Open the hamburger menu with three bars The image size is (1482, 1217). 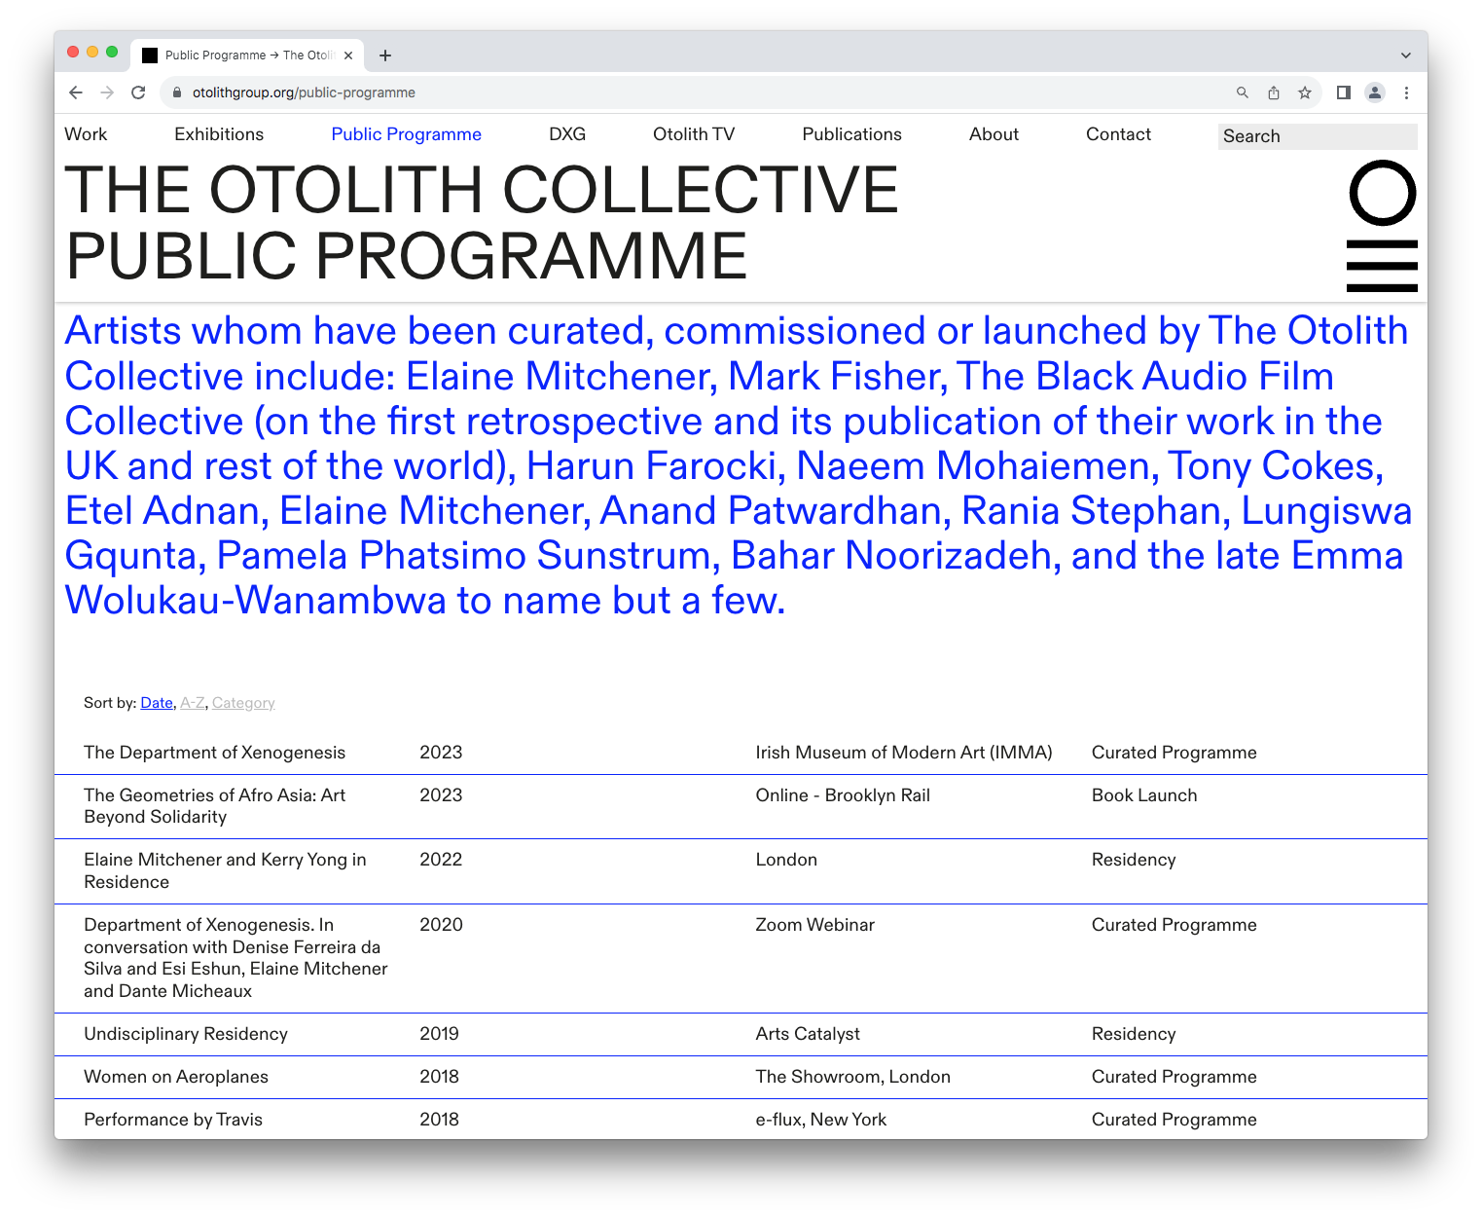pos(1382,266)
